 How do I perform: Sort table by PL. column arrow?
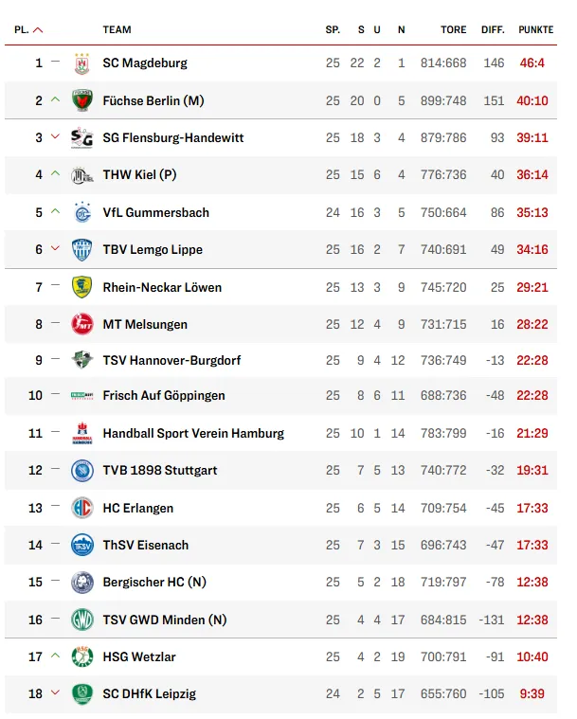click(38, 30)
